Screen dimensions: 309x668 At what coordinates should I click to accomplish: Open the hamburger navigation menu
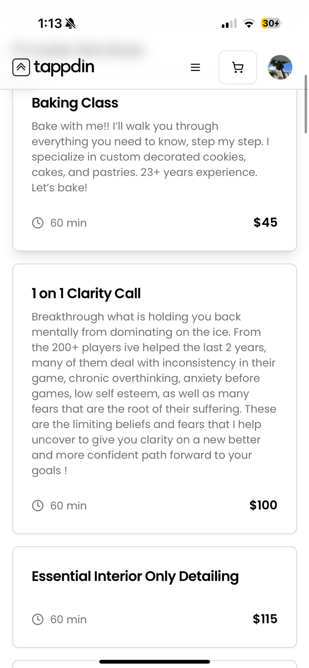pyautogui.click(x=195, y=67)
